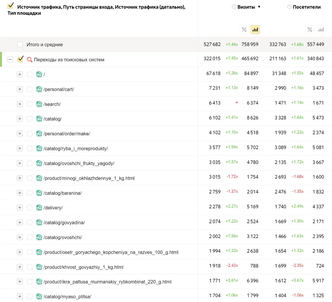Select the bar chart icon under Визиты
This screenshot has height=302, width=332.
(x=255, y=29)
